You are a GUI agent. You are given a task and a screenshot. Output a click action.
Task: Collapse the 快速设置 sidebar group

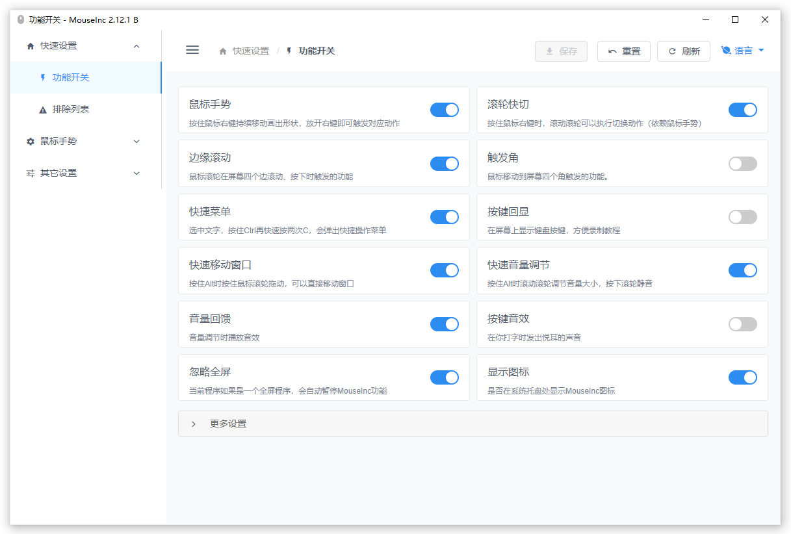pyautogui.click(x=86, y=45)
